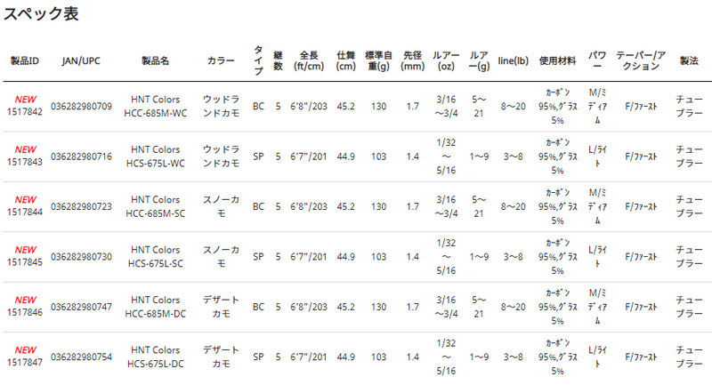712x385 pixels.
Task: Select the 使用材料 column header
Action: point(558,60)
